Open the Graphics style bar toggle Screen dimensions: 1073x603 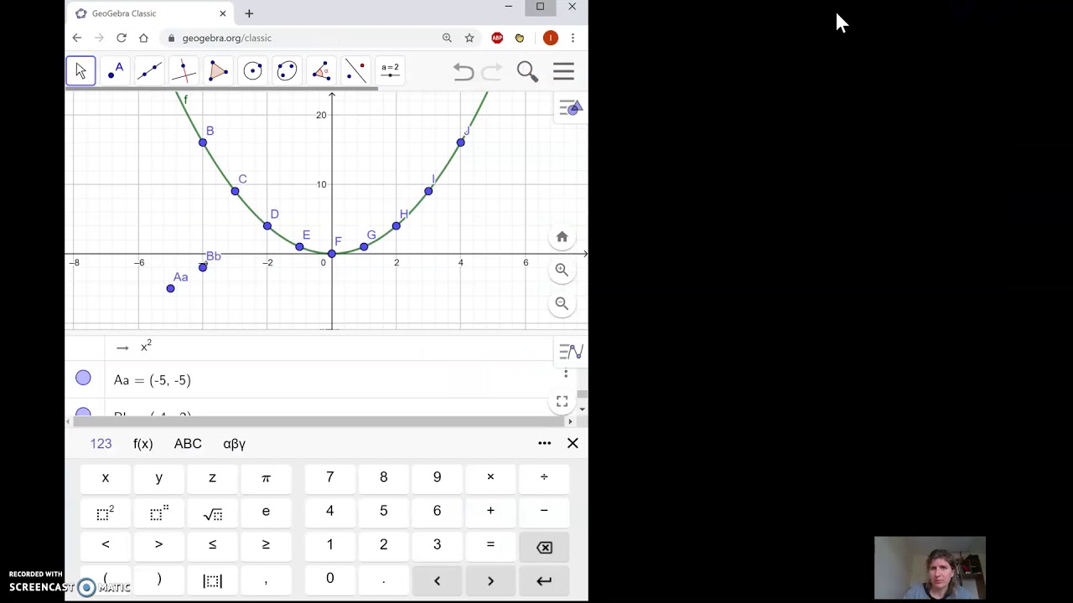click(x=571, y=108)
